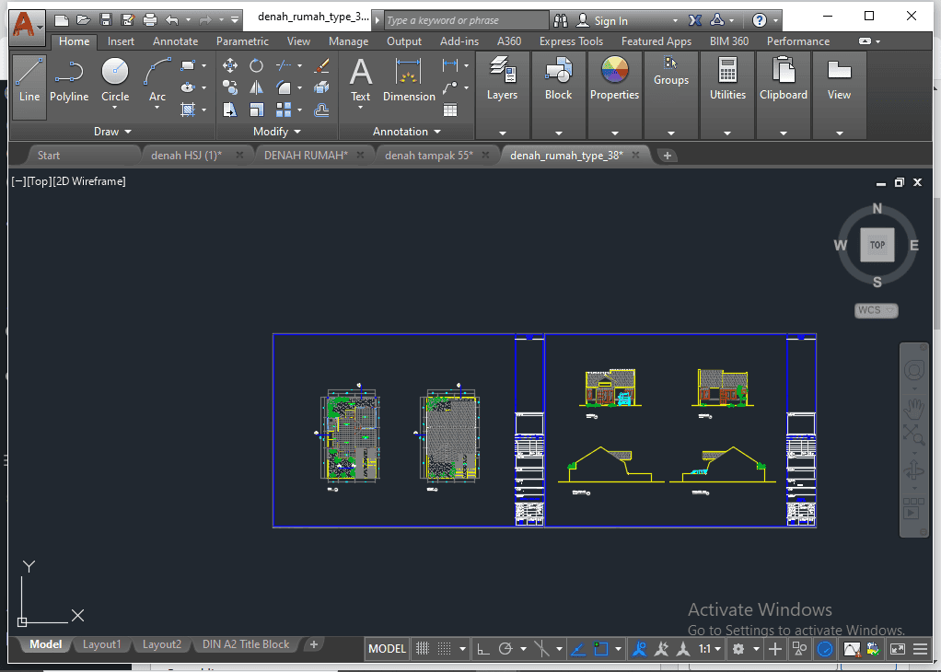The width and height of the screenshot is (941, 672).
Task: Open the annotation scale 1:1 dropdown
Action: pos(710,649)
